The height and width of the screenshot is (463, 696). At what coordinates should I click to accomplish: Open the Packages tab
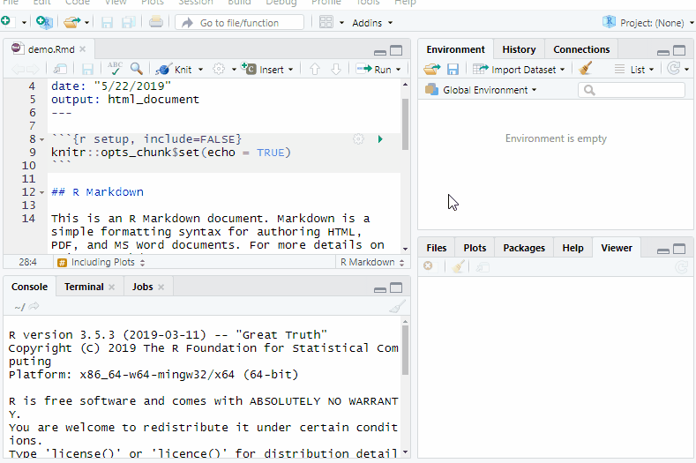pos(524,248)
